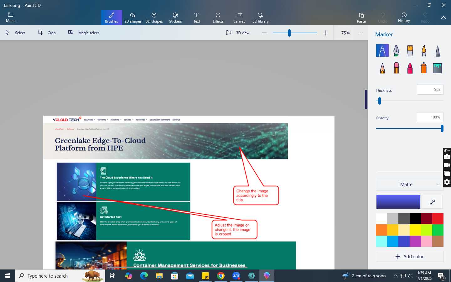
Task: Activate Magic select
Action: tap(84, 33)
